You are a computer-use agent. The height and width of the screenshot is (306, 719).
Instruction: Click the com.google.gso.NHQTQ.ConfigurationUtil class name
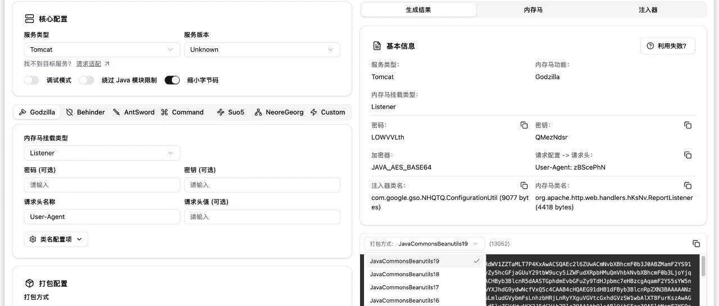450,202
